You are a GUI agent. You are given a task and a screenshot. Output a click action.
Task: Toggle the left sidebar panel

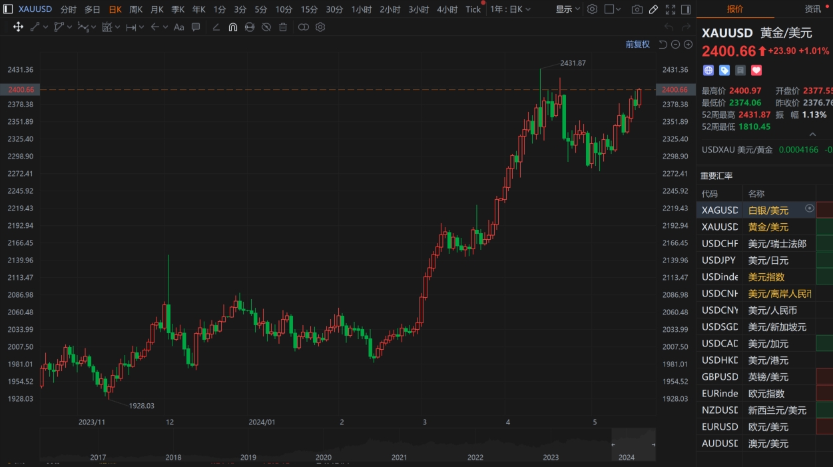pyautogui.click(x=687, y=9)
